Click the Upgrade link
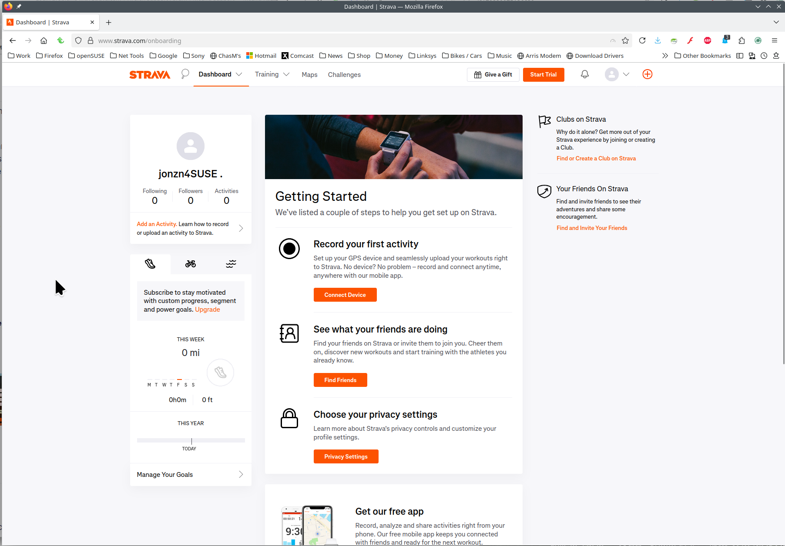This screenshot has width=785, height=546. pyautogui.click(x=208, y=310)
